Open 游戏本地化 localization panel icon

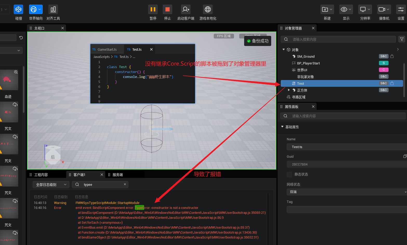click(x=208, y=9)
